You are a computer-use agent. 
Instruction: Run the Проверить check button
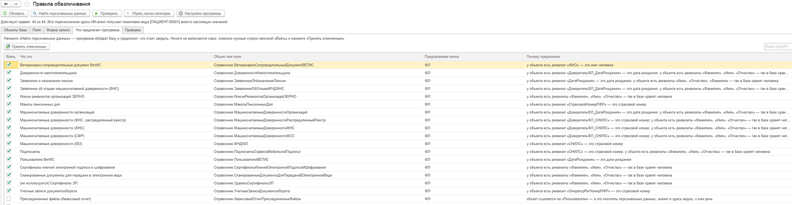click(106, 13)
